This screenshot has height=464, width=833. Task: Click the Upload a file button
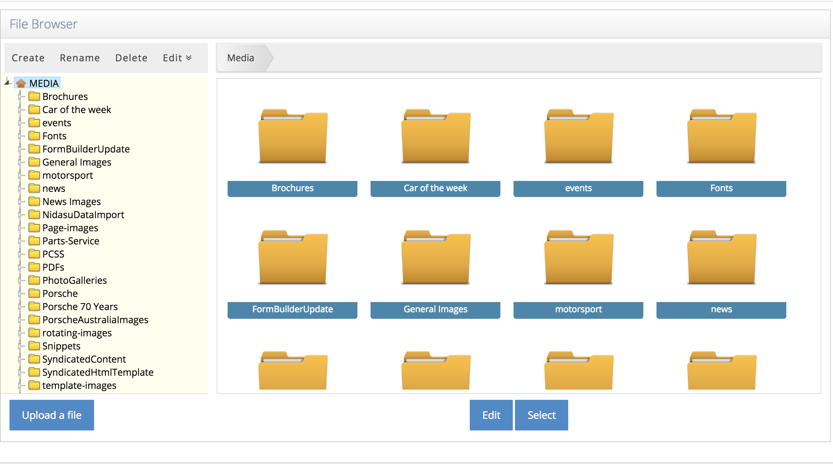click(52, 415)
